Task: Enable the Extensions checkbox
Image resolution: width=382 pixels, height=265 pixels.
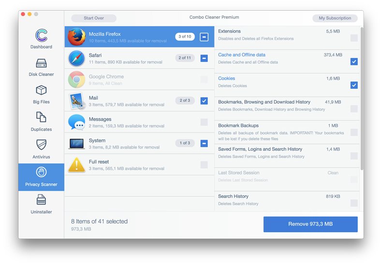Action: point(354,38)
